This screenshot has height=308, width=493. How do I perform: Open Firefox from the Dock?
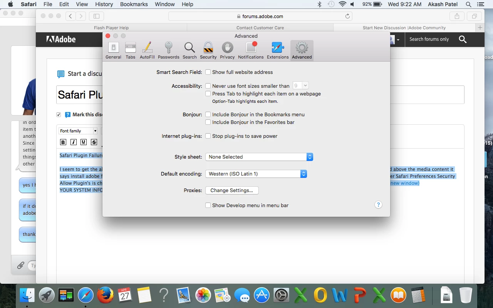tap(105, 295)
